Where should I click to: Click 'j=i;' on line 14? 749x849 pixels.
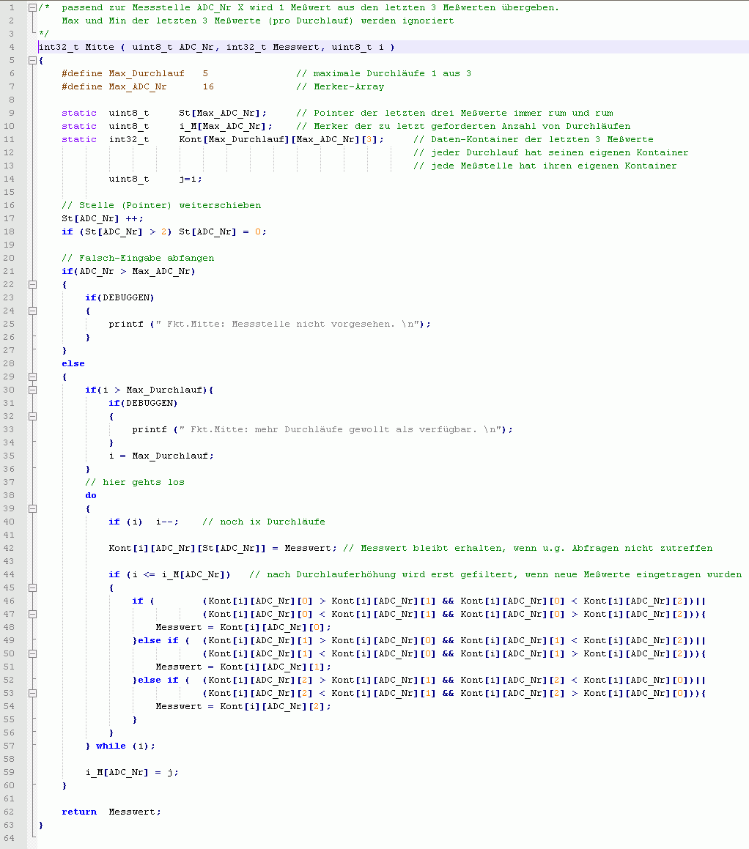click(x=191, y=179)
